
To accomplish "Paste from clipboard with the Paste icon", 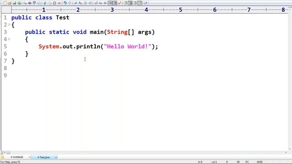I will point(54,3).
